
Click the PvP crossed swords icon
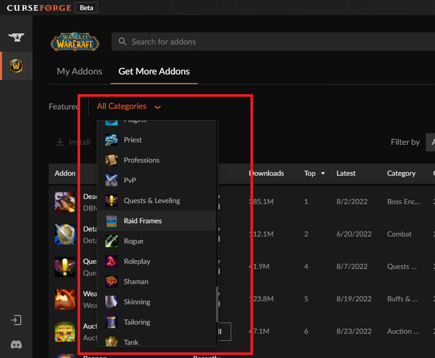112,180
